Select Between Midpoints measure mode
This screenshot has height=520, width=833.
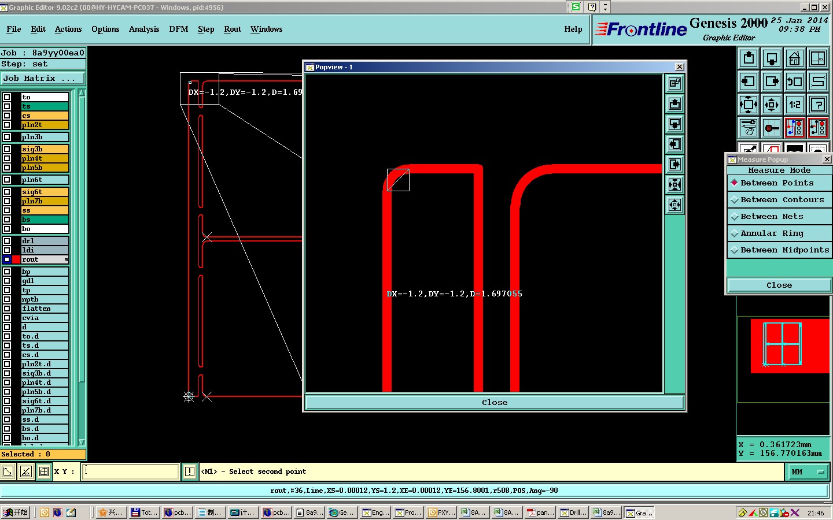click(x=779, y=250)
